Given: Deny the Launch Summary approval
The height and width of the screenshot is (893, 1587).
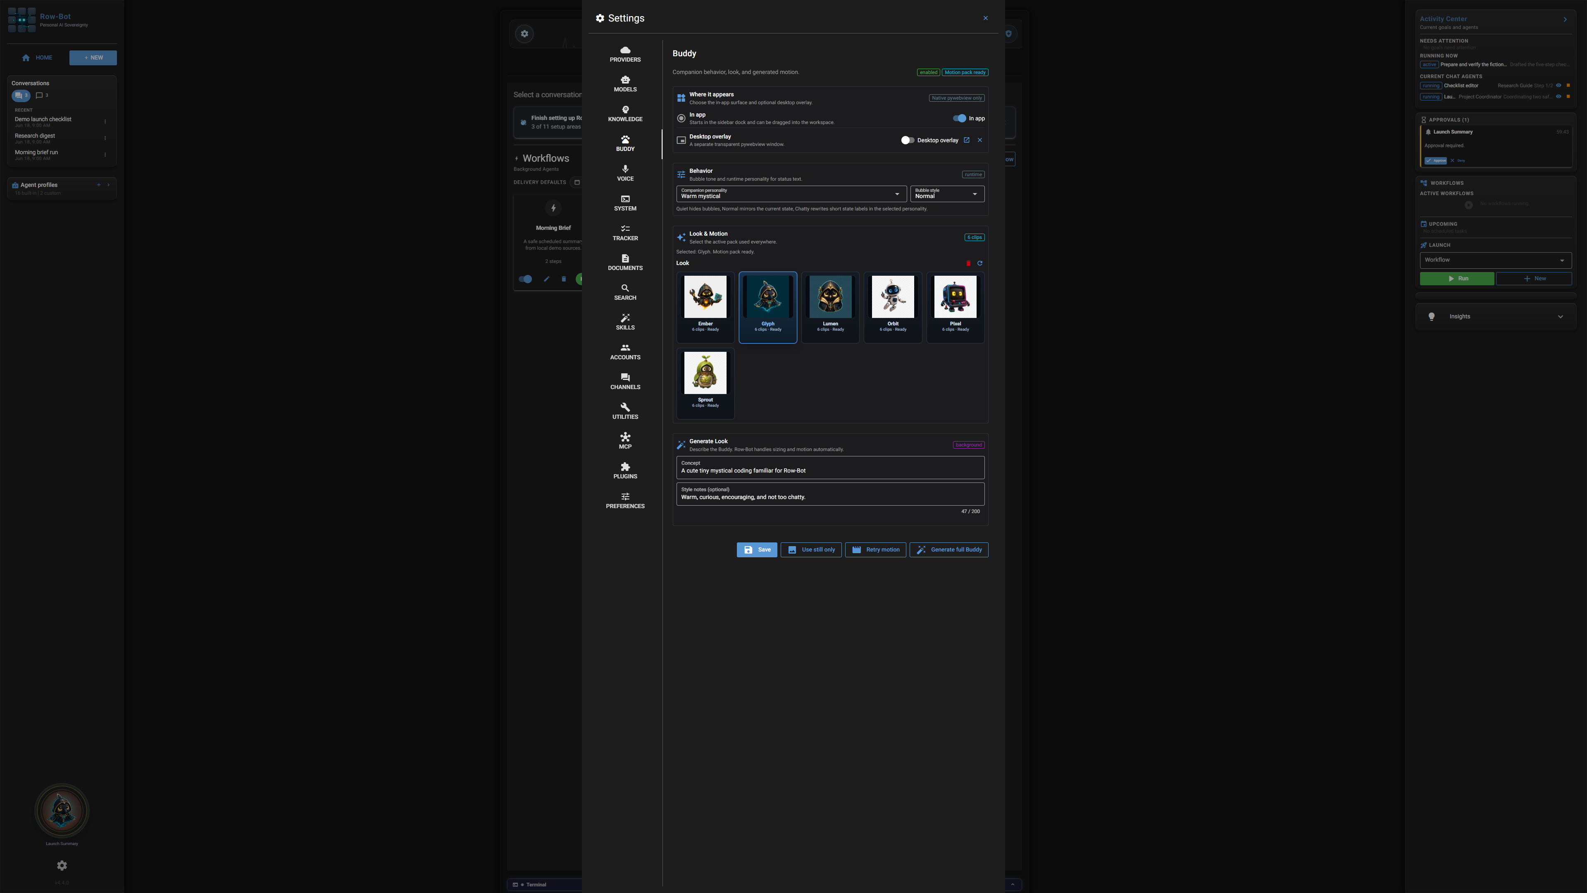Looking at the screenshot, I should click(x=1458, y=161).
